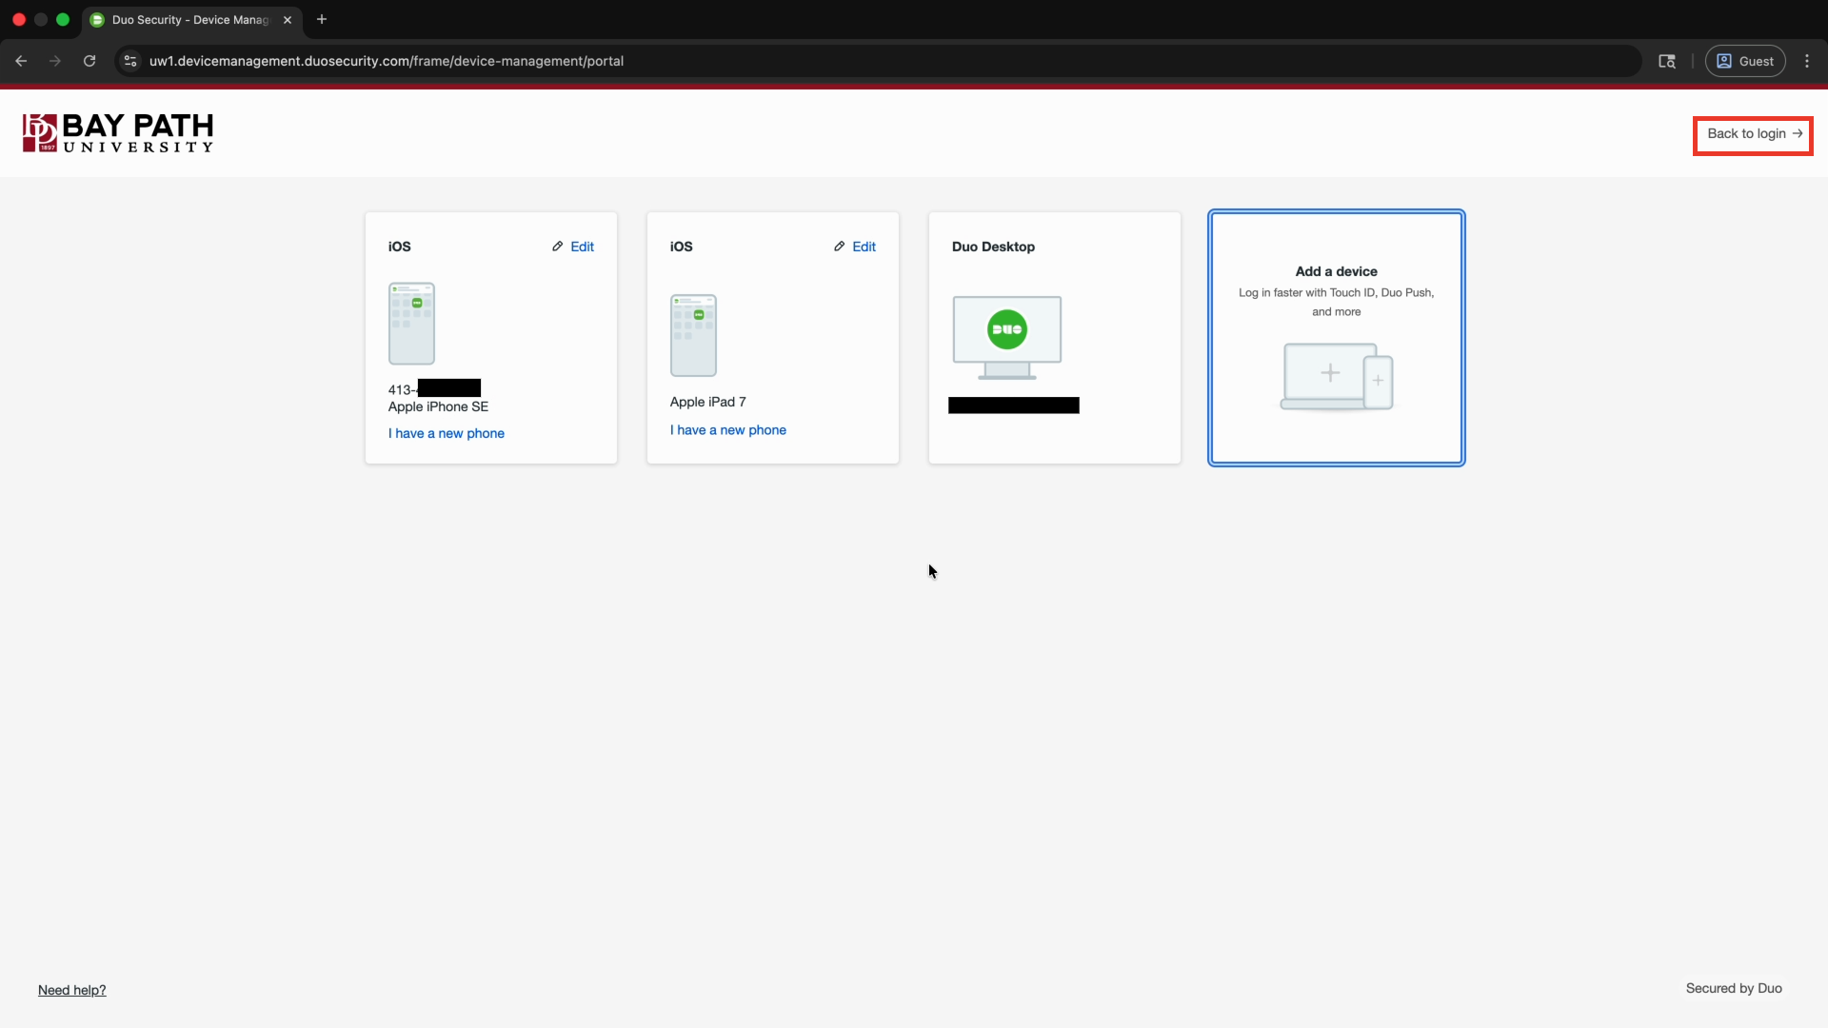The image size is (1828, 1028).
Task: Click the 'Duo Desktop' card title
Action: coord(993,247)
